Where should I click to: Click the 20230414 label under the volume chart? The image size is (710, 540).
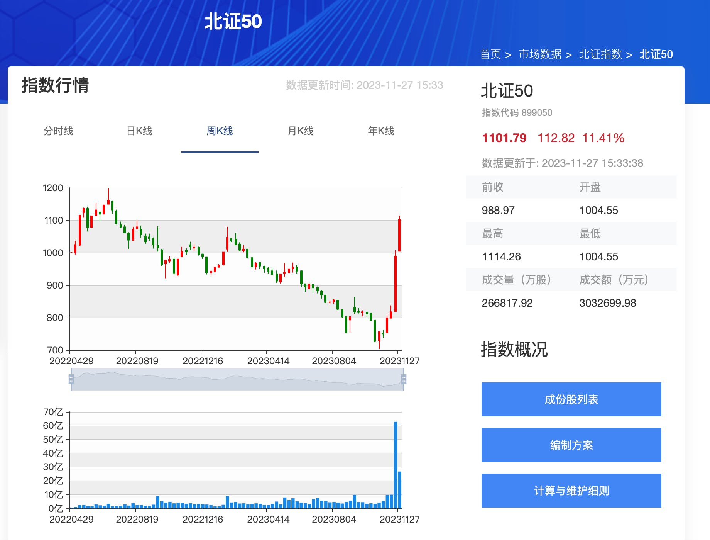pyautogui.click(x=268, y=519)
